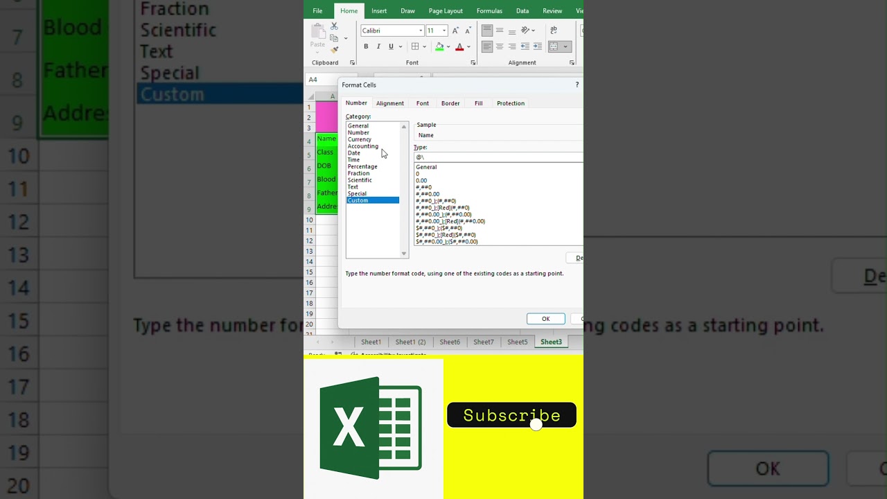Click the help question mark in Format Cells
This screenshot has height=499, width=887.
click(577, 85)
